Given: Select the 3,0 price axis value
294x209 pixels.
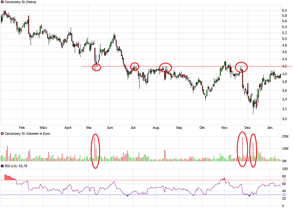Looking at the screenshot, I should [x=284, y=119].
